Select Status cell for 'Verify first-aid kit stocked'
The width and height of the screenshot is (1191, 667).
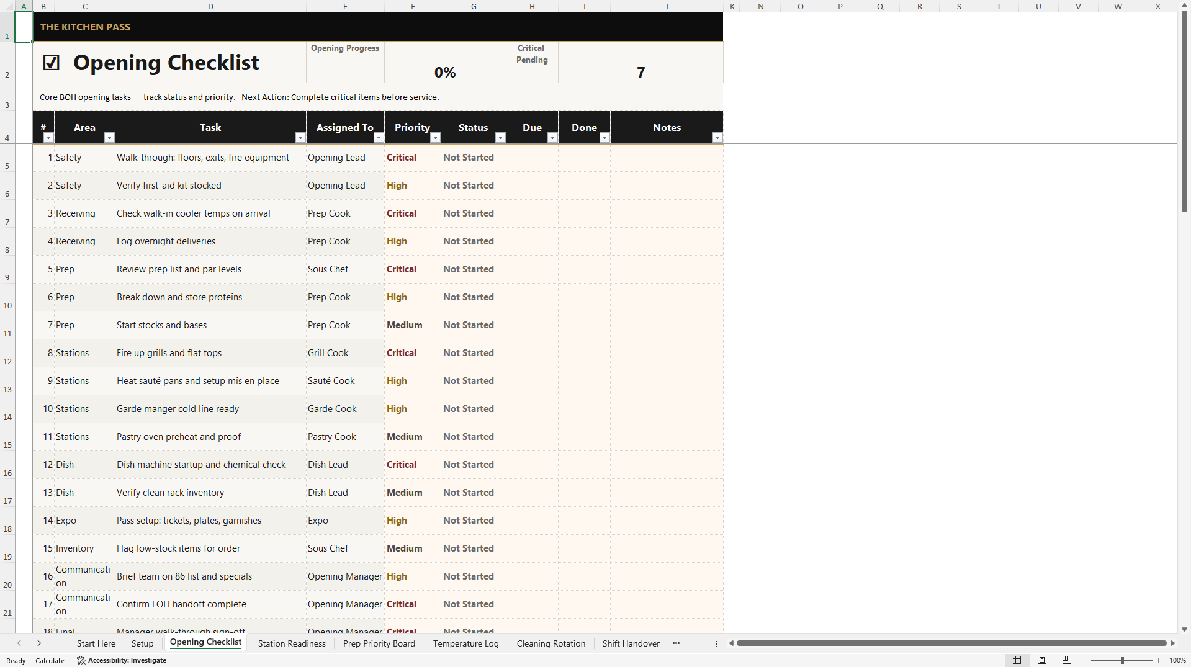[x=474, y=186]
